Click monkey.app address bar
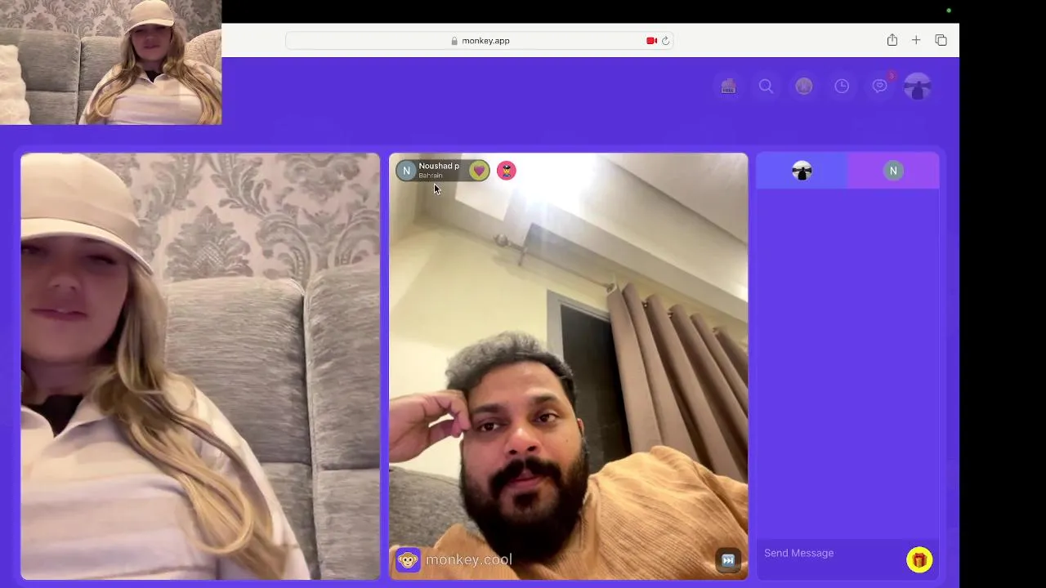 point(480,41)
